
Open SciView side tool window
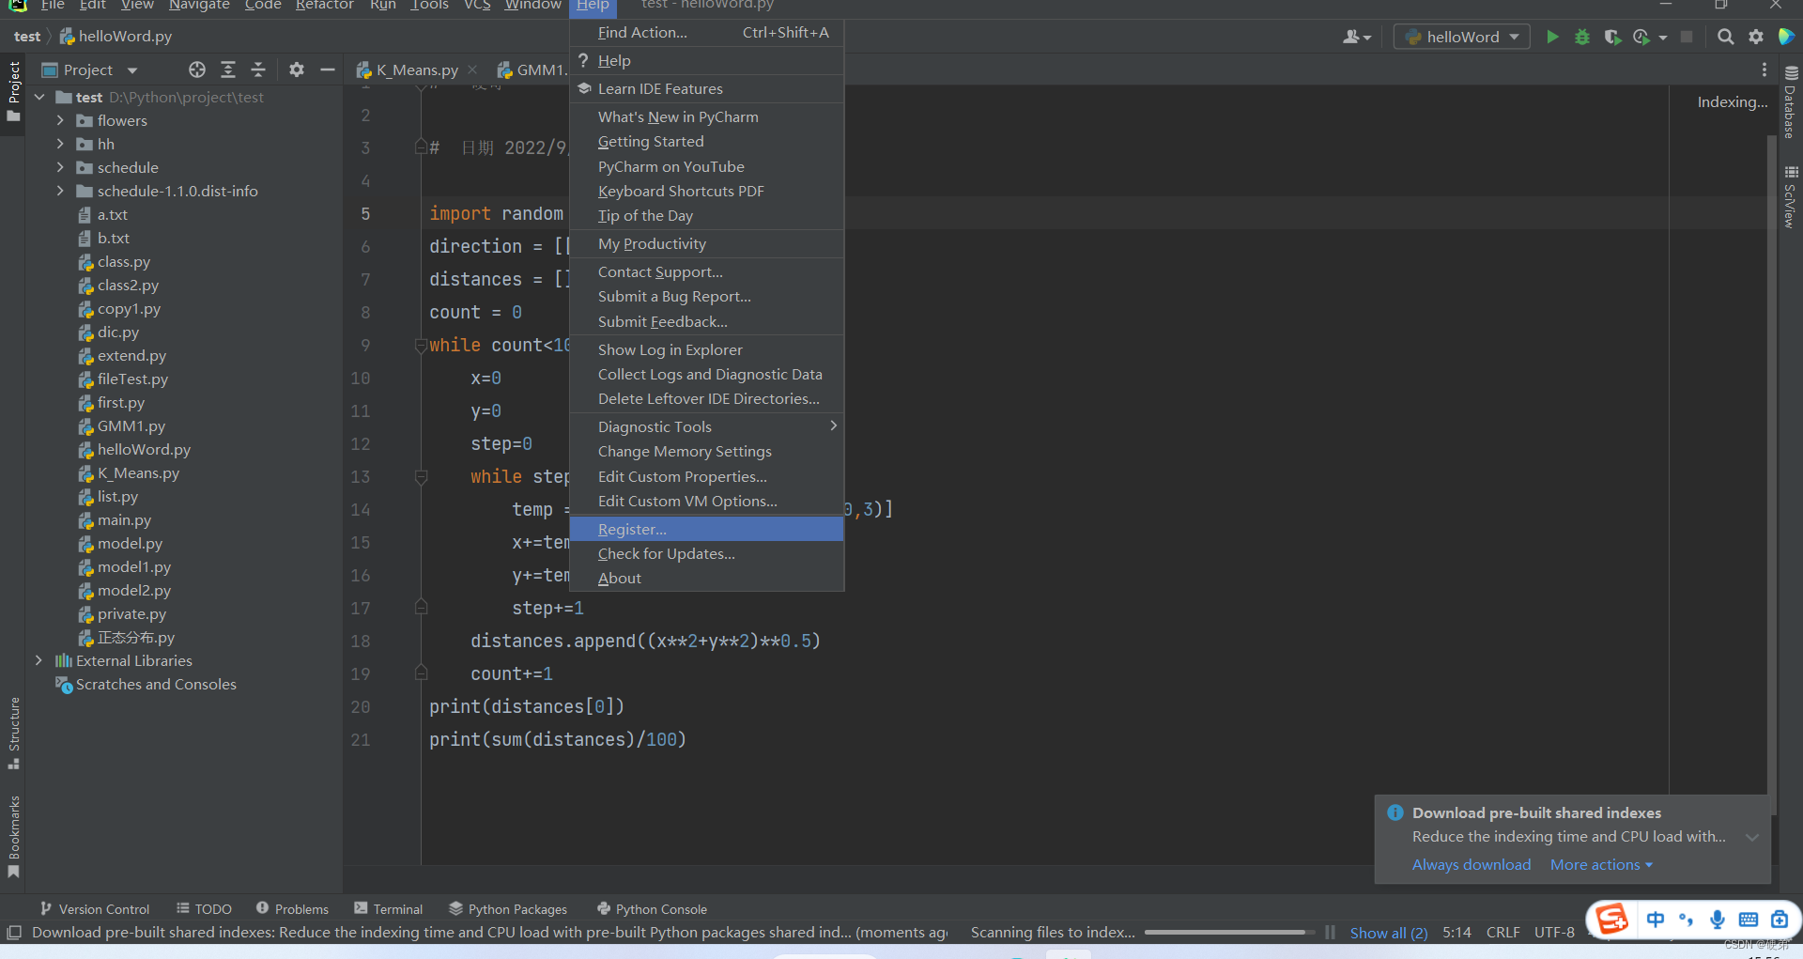tap(1791, 197)
